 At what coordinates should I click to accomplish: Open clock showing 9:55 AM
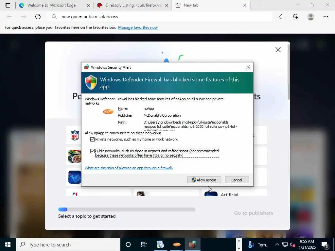click(x=307, y=244)
